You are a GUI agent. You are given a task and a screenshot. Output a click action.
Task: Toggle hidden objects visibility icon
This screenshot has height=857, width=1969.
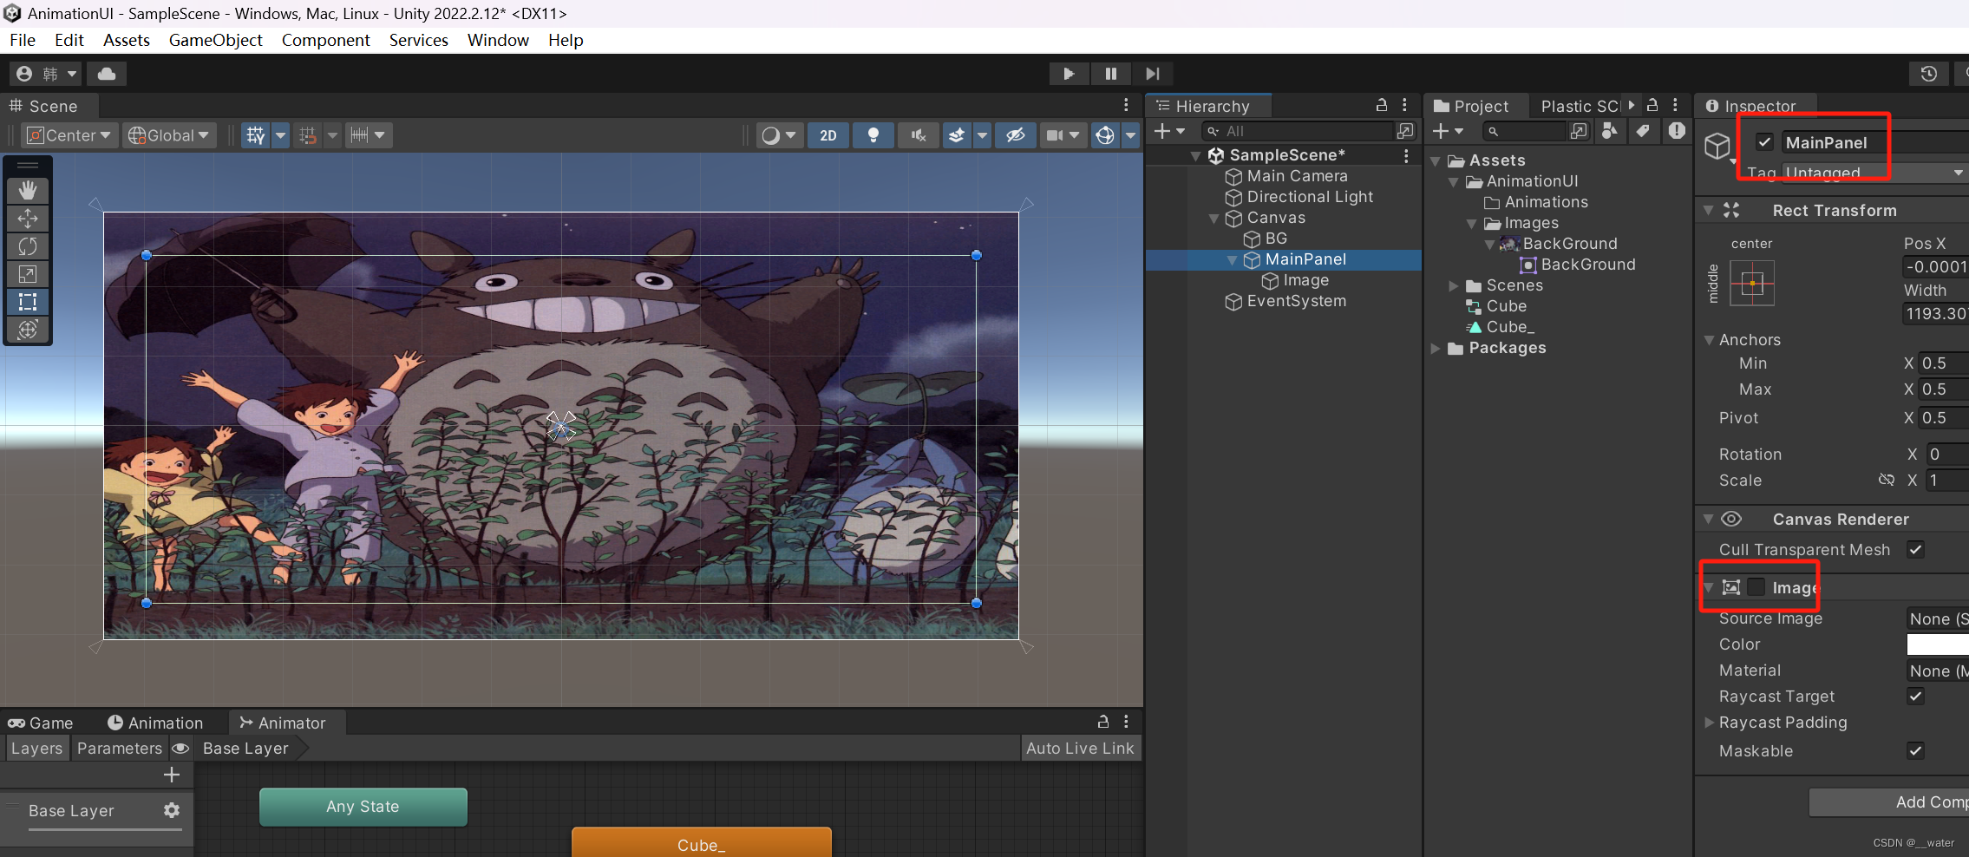[x=1016, y=135]
